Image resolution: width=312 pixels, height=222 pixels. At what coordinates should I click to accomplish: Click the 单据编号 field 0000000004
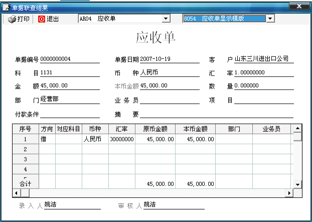[x=70, y=59]
